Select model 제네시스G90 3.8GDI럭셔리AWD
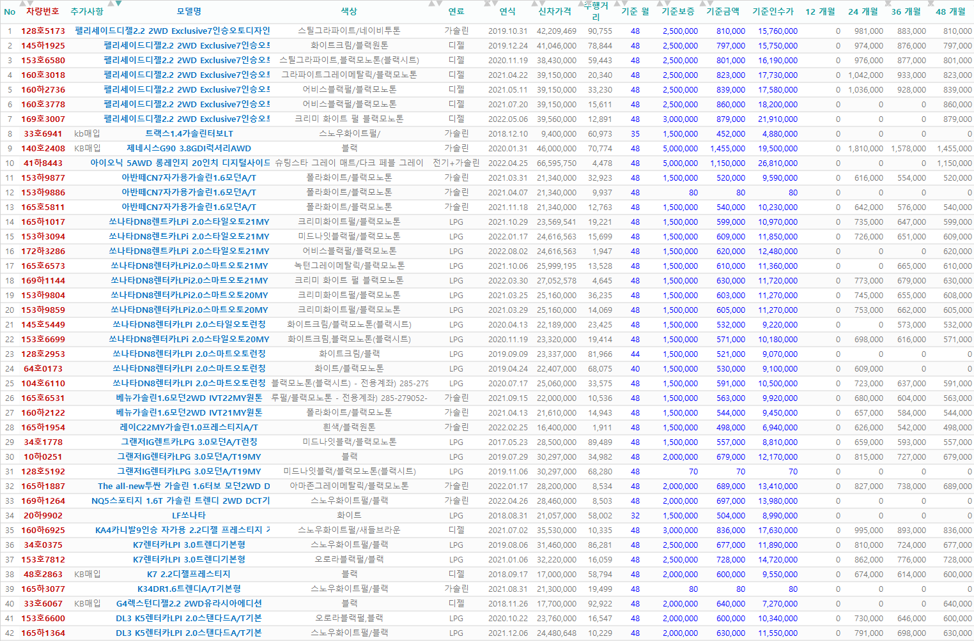The image size is (974, 641). pos(189,148)
